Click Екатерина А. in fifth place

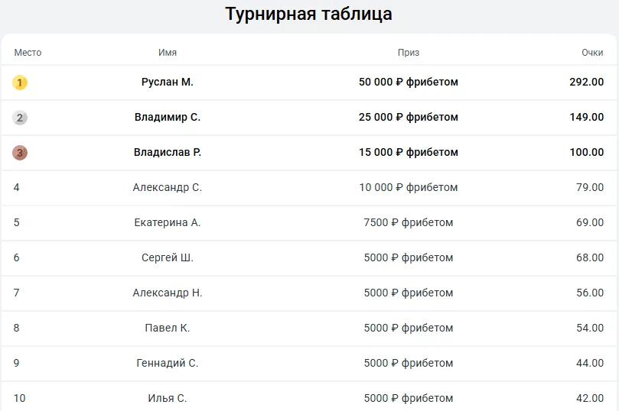point(168,222)
